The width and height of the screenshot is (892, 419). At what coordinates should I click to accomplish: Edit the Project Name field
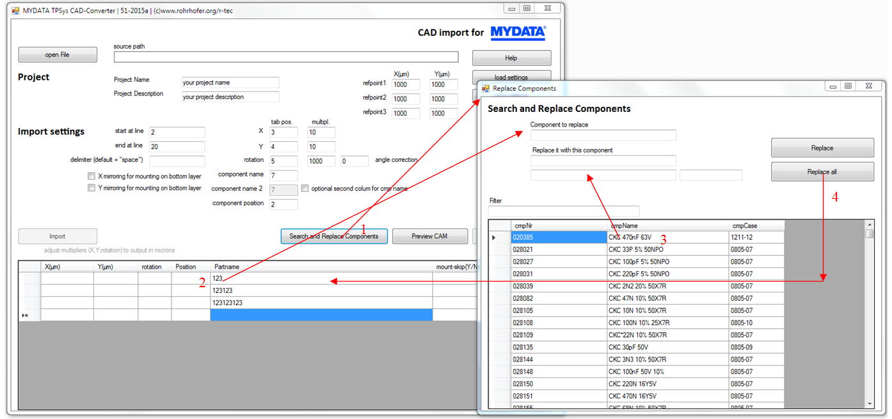pyautogui.click(x=230, y=83)
